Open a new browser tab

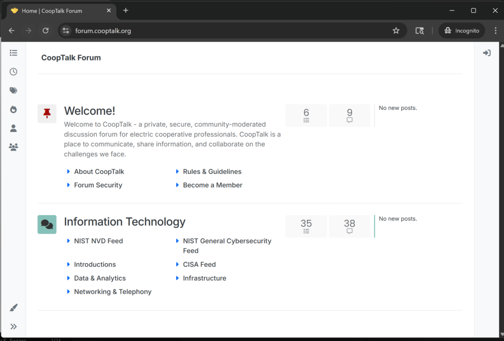click(x=126, y=10)
